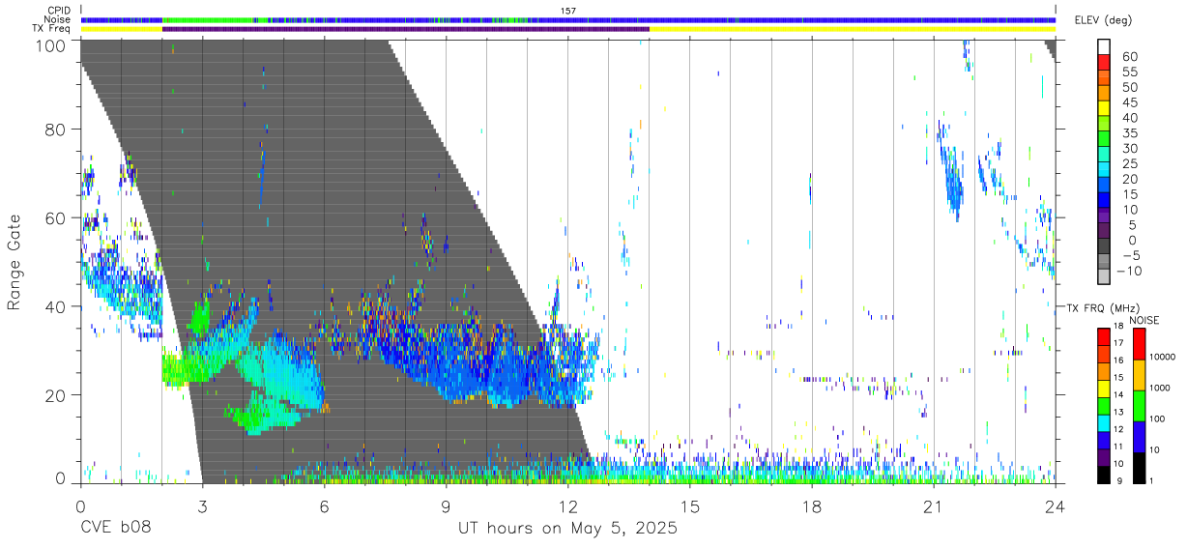Click the 12 tick on the UT hours axis
1187x548 pixels.
pyautogui.click(x=567, y=505)
